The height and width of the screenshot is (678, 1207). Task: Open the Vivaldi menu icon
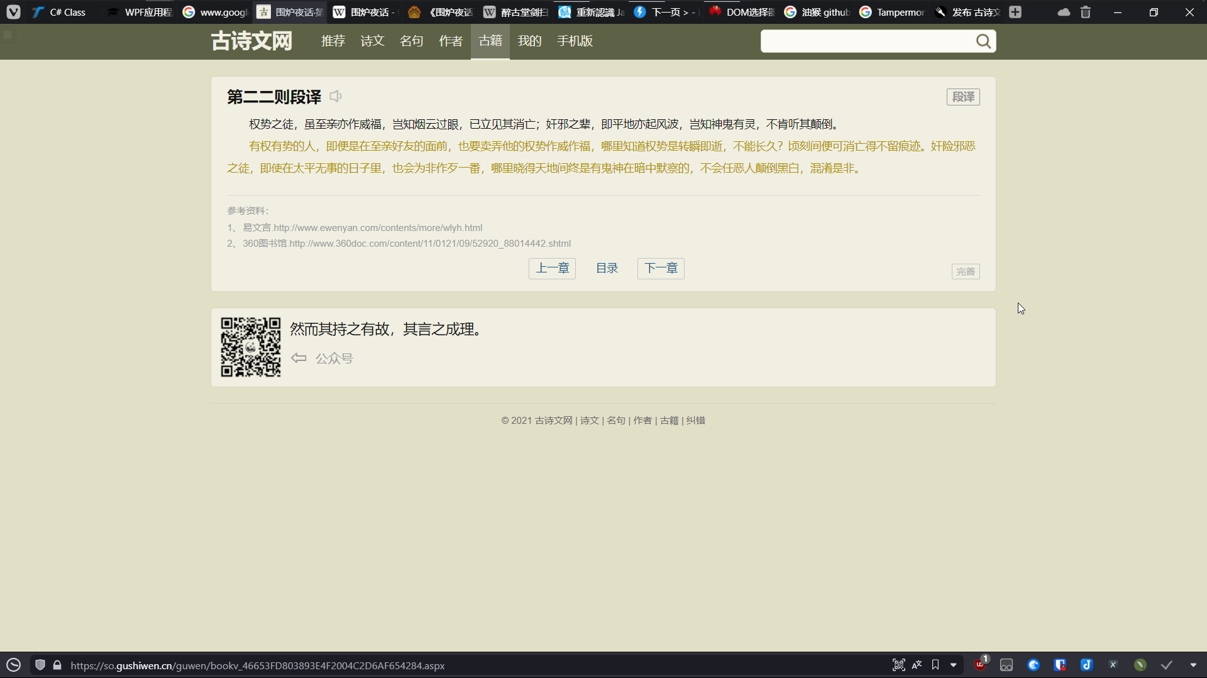(x=13, y=12)
